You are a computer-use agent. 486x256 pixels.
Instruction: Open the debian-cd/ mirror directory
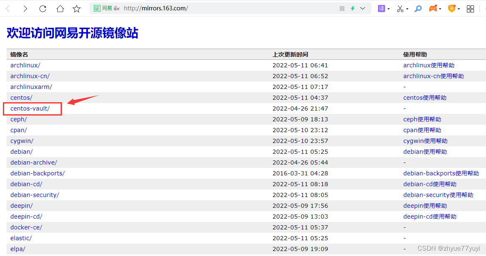(x=26, y=184)
